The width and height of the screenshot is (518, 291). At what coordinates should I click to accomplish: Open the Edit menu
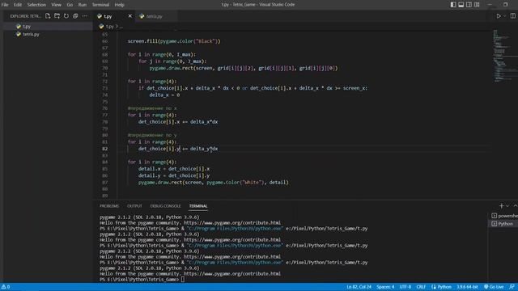18,5
